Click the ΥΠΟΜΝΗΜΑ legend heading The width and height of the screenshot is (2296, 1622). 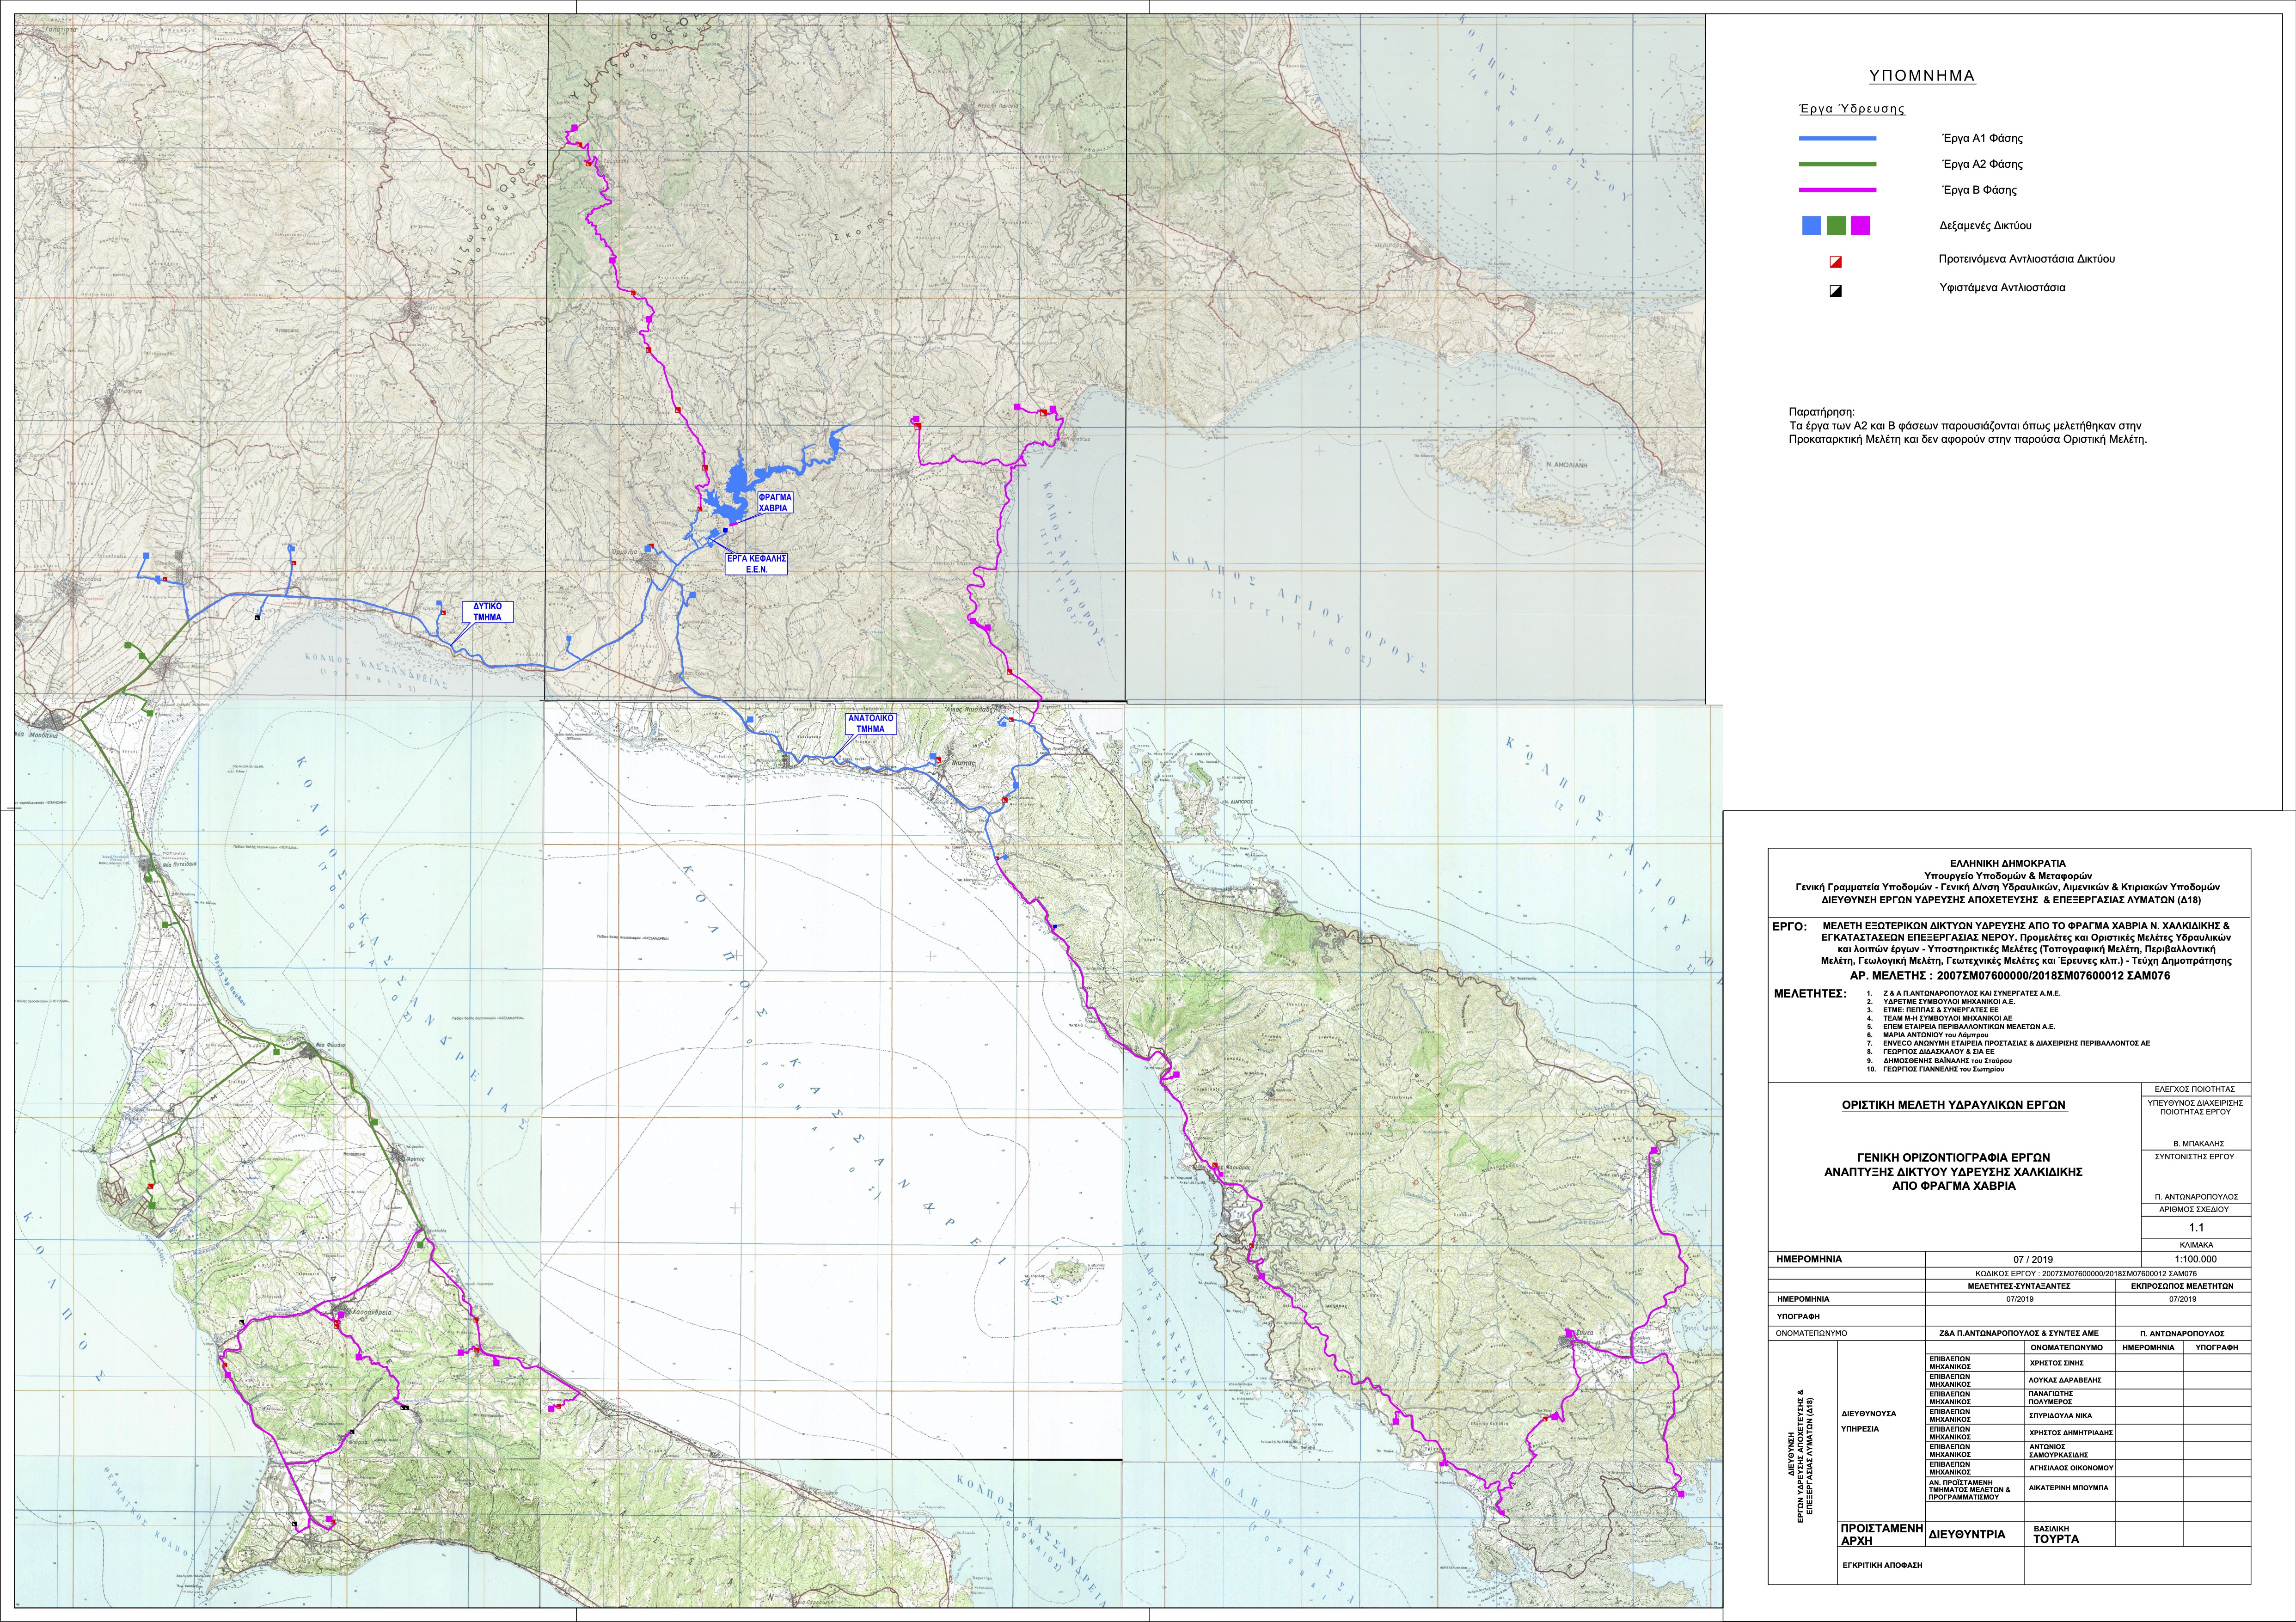click(1921, 76)
